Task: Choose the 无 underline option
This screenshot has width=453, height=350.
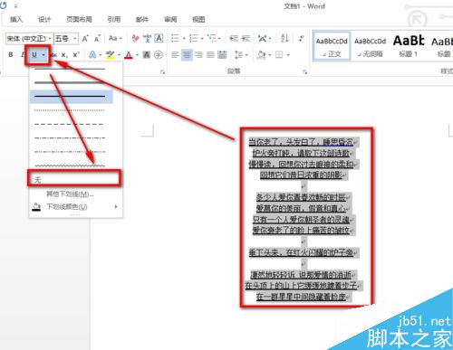Action: (74, 179)
